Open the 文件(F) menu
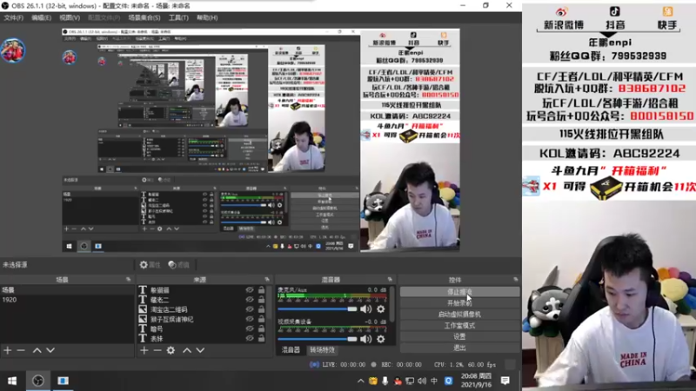This screenshot has height=391, width=696. click(x=13, y=17)
